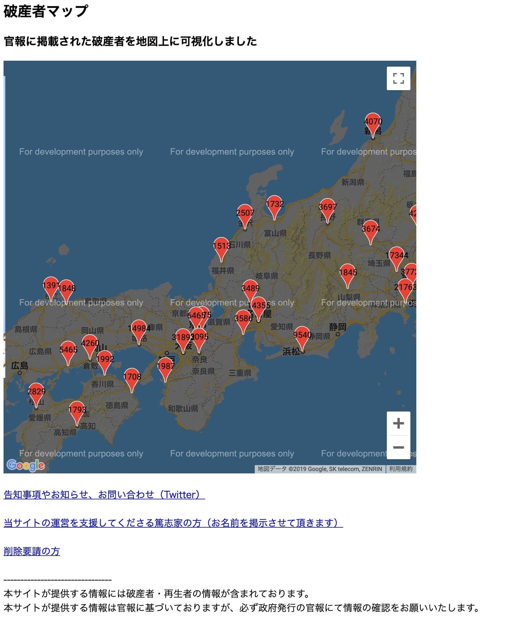
Task: Click the Google logo on map
Action: click(x=26, y=465)
